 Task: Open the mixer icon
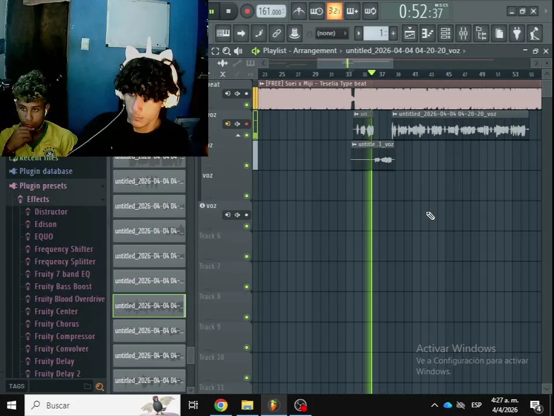463,34
